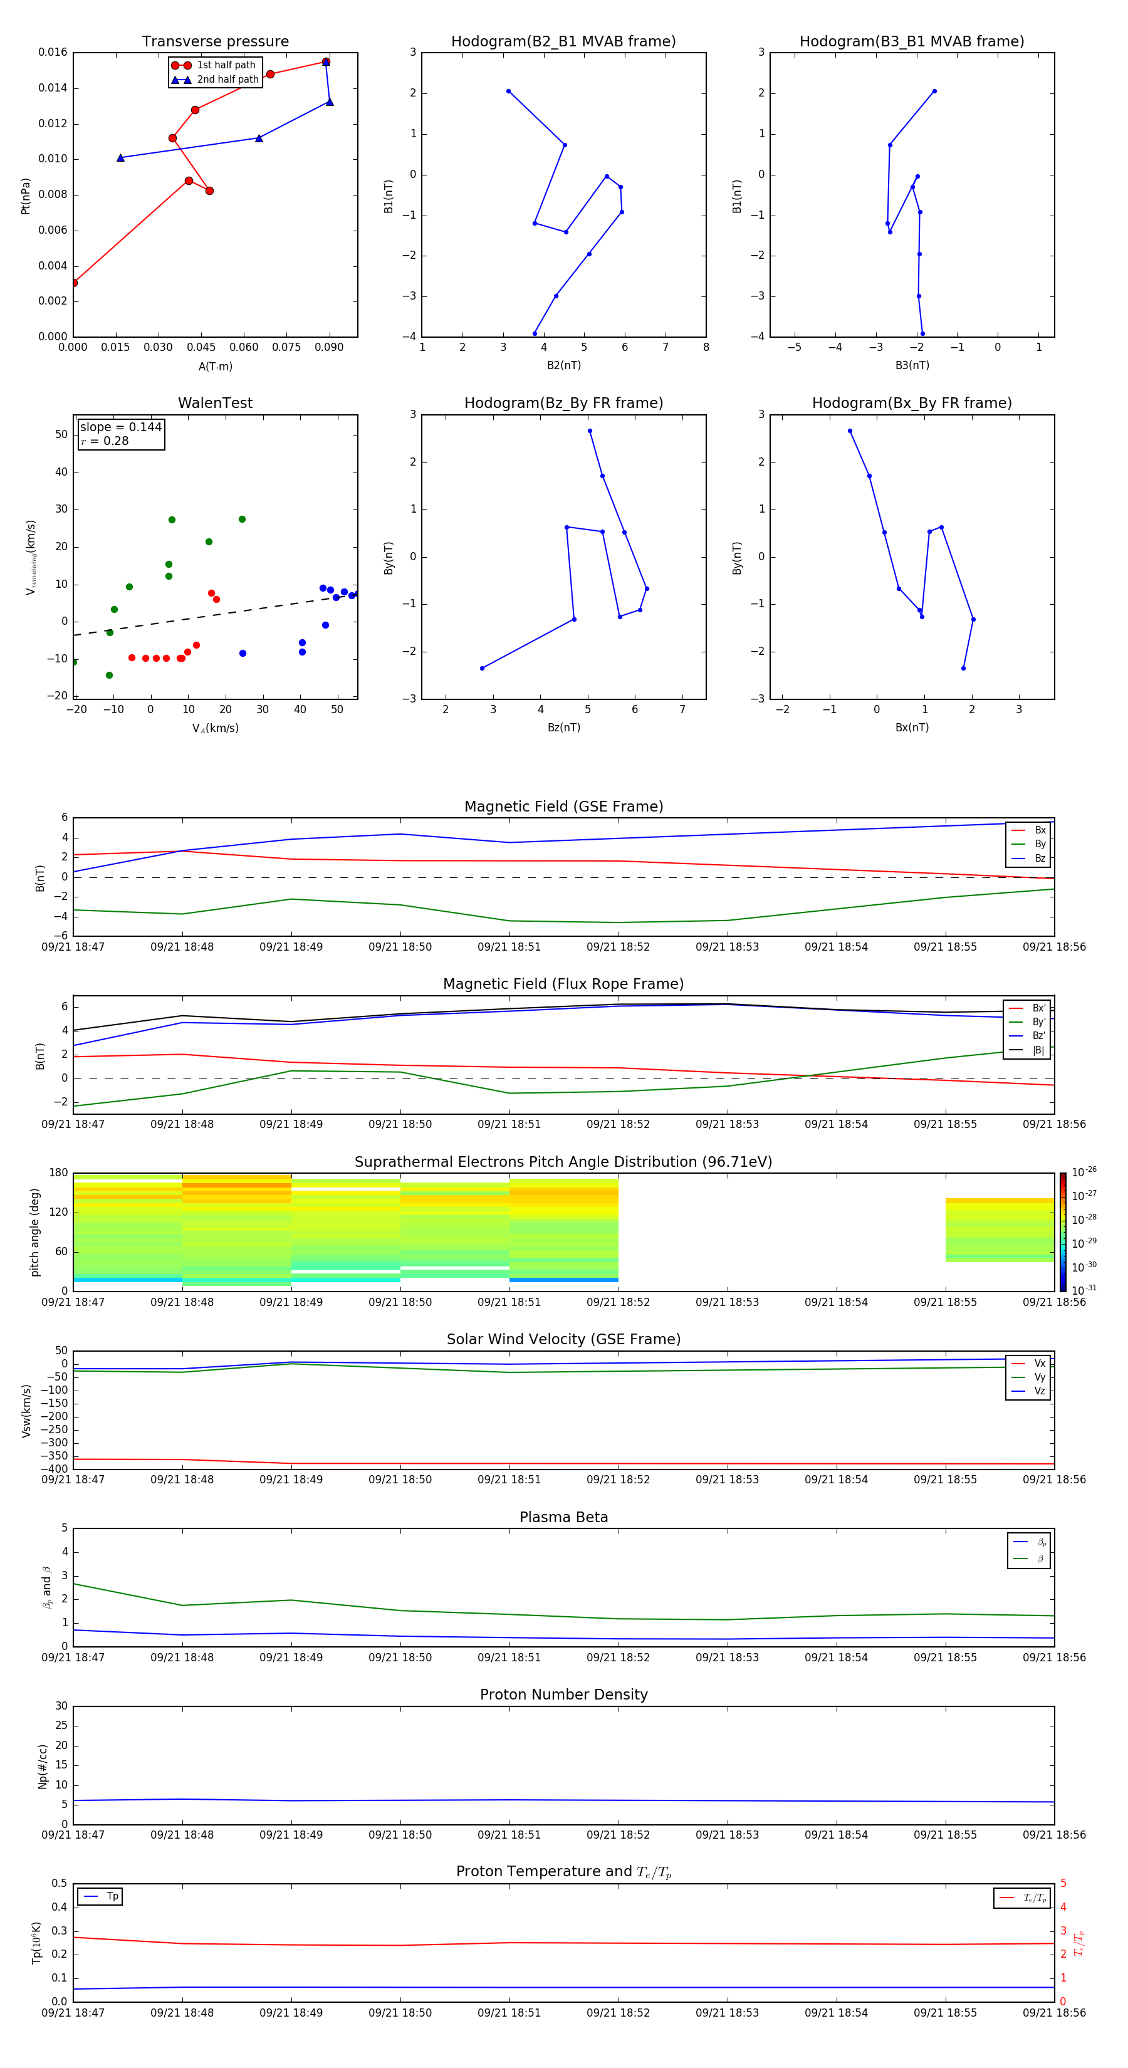Click the 25 tick on Proton Number Density axis
Image resolution: width=1128 pixels, height=2068 pixels.
coord(61,1726)
